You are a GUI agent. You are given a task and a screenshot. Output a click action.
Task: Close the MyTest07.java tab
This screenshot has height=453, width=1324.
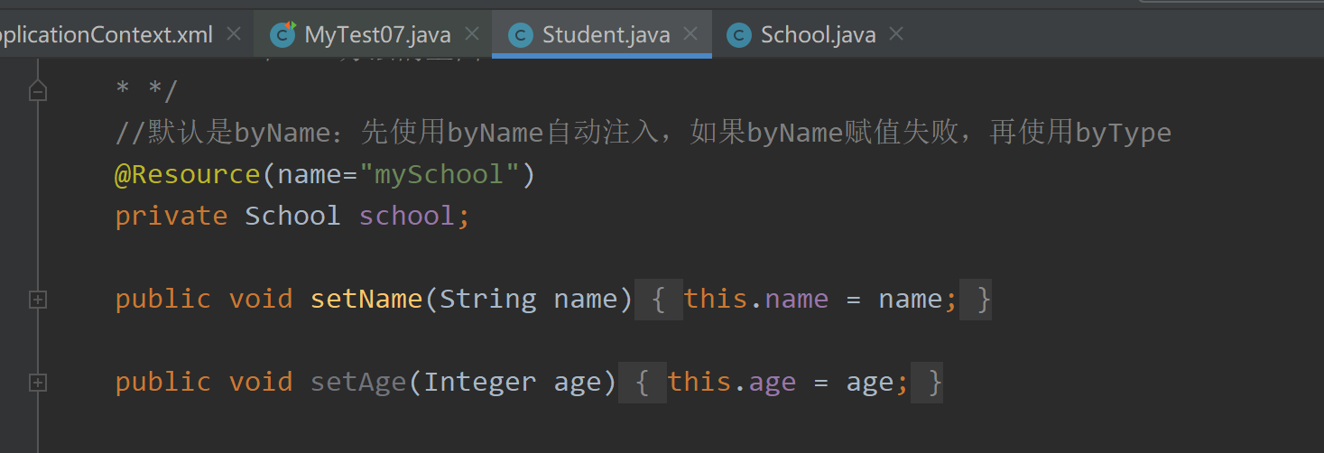point(471,34)
